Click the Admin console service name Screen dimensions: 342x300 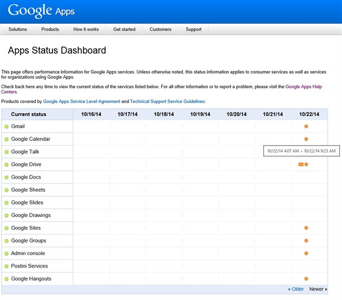28,253
